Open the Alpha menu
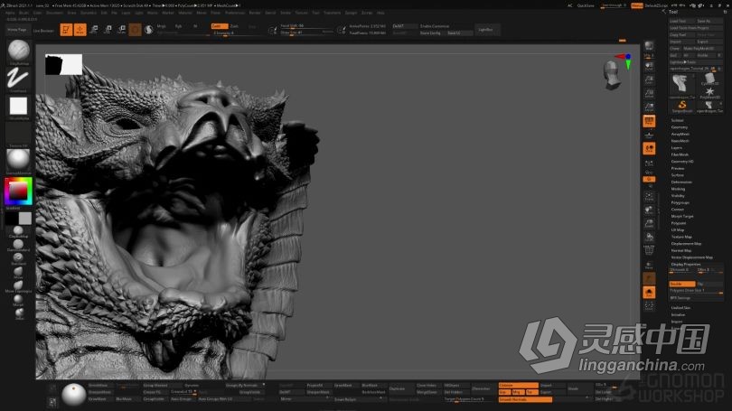The width and height of the screenshot is (732, 411). tap(10, 13)
